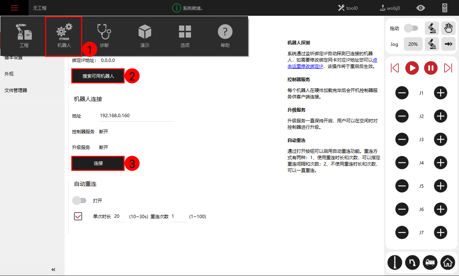The height and width of the screenshot is (276, 459).
Task: Open the 工程 (Project) menu item
Action: point(24,36)
